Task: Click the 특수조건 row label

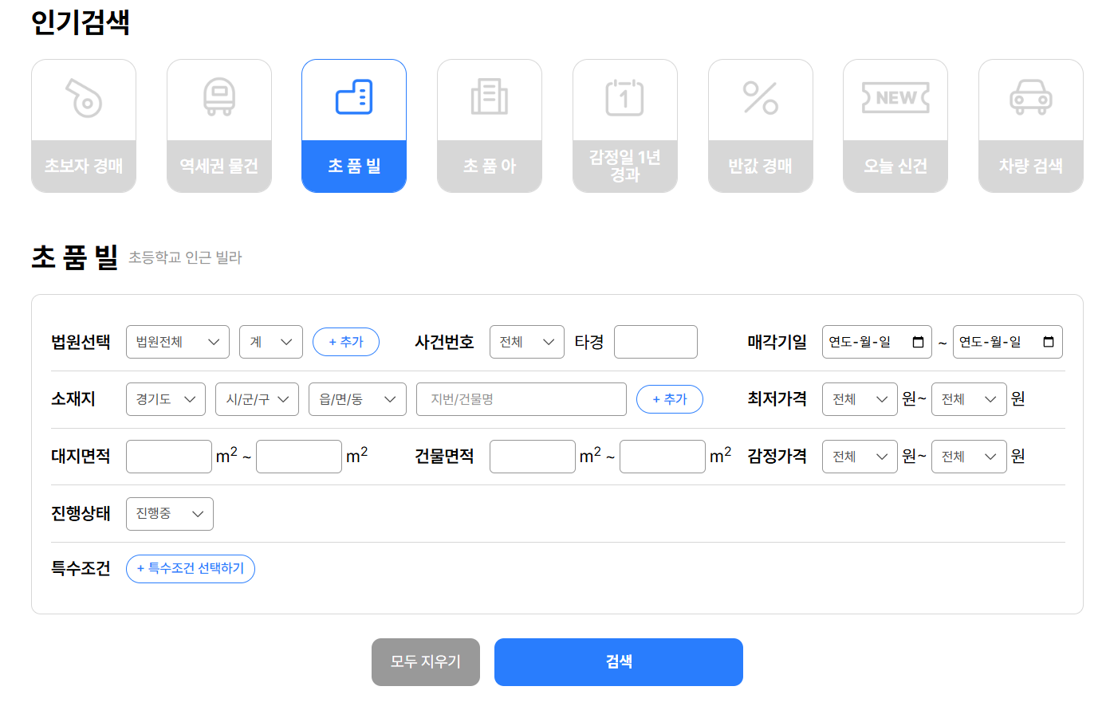Action: click(x=81, y=569)
